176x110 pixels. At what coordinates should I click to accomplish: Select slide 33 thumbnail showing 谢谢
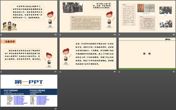coord(147,53)
